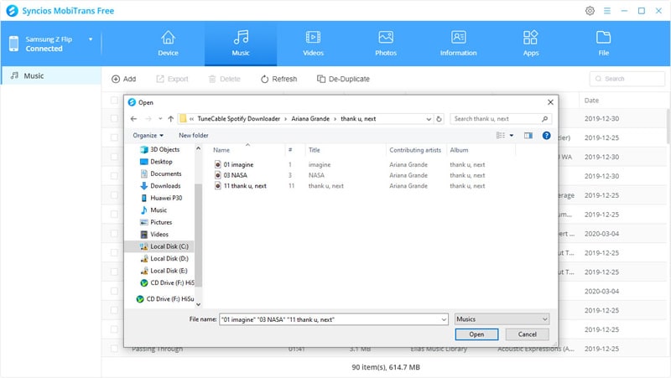This screenshot has width=671, height=378.
Task: Select Local Disk (D:)
Action: 164,258
